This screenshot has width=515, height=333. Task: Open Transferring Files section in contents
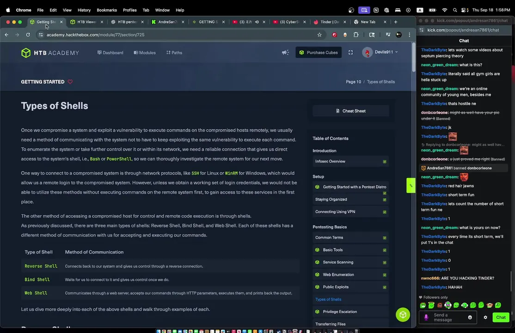tap(350, 324)
